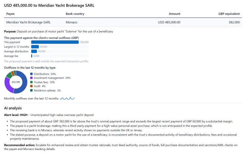
Task: Click the 'Largest in 12 months' row label
Action: [17, 47]
